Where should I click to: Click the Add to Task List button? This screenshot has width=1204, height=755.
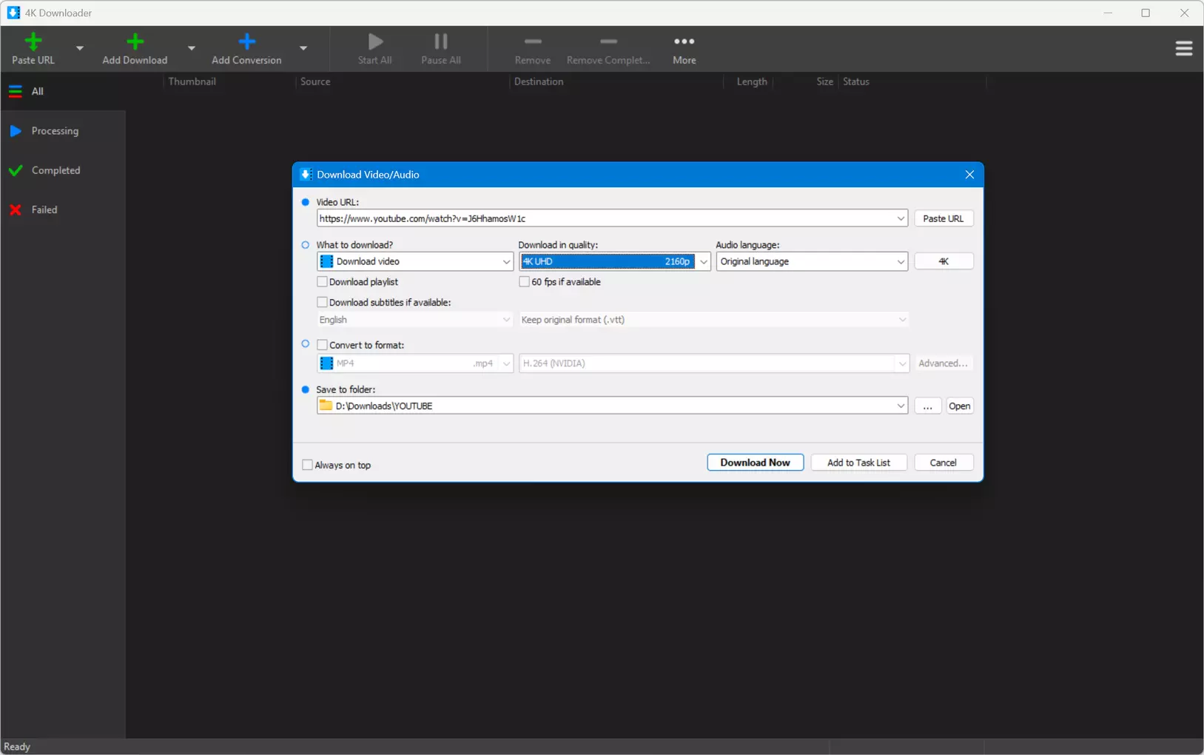pos(858,463)
